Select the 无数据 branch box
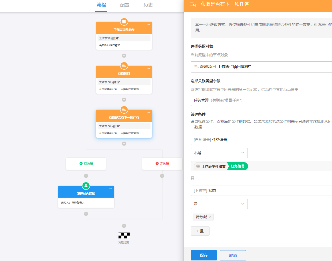This screenshot has width=332, height=261. pyautogui.click(x=162, y=164)
